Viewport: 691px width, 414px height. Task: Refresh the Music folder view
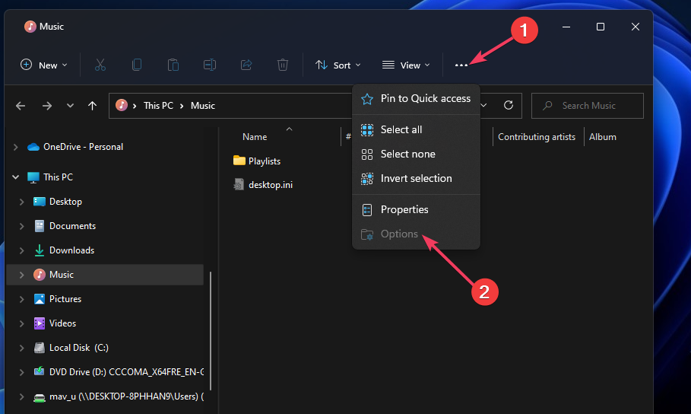tap(508, 106)
